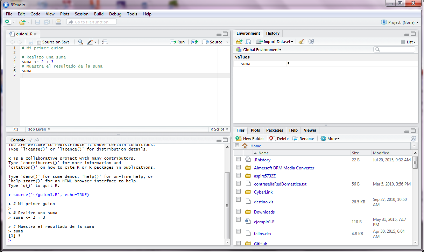Switch to the Packages tab
Screen dimensions: 424x252
(x=275, y=130)
